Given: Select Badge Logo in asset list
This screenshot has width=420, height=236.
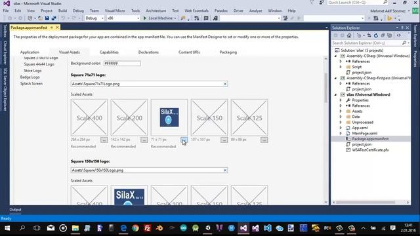Looking at the screenshot, I should (30, 77).
